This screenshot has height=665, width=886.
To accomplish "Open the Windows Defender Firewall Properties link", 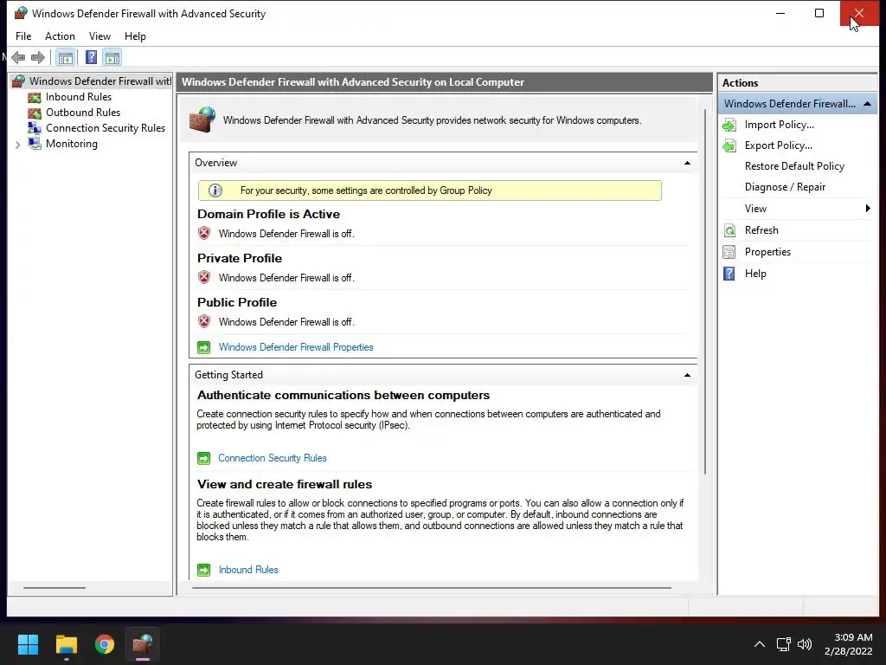I will 296,347.
